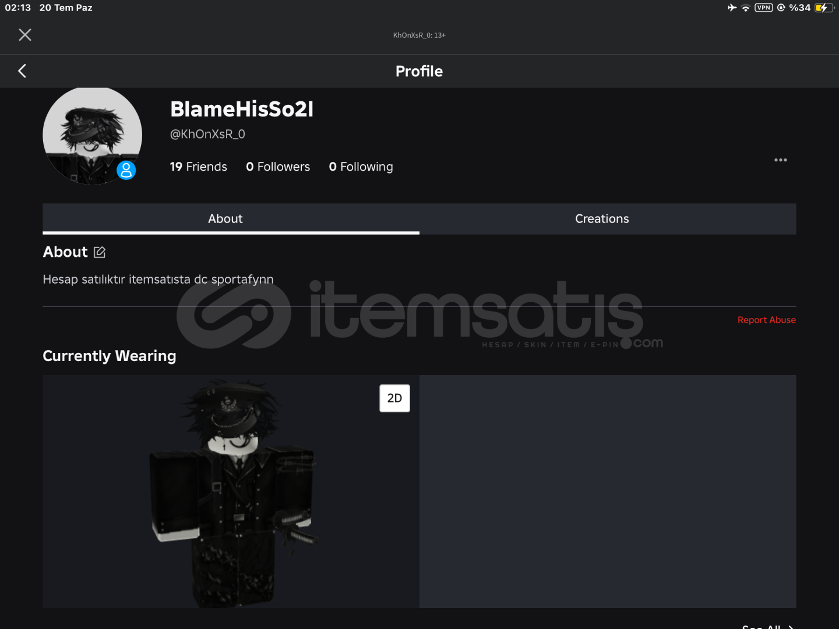
Task: Tap the 'KhOnXsR_0: 13+' account label
Action: 419,36
